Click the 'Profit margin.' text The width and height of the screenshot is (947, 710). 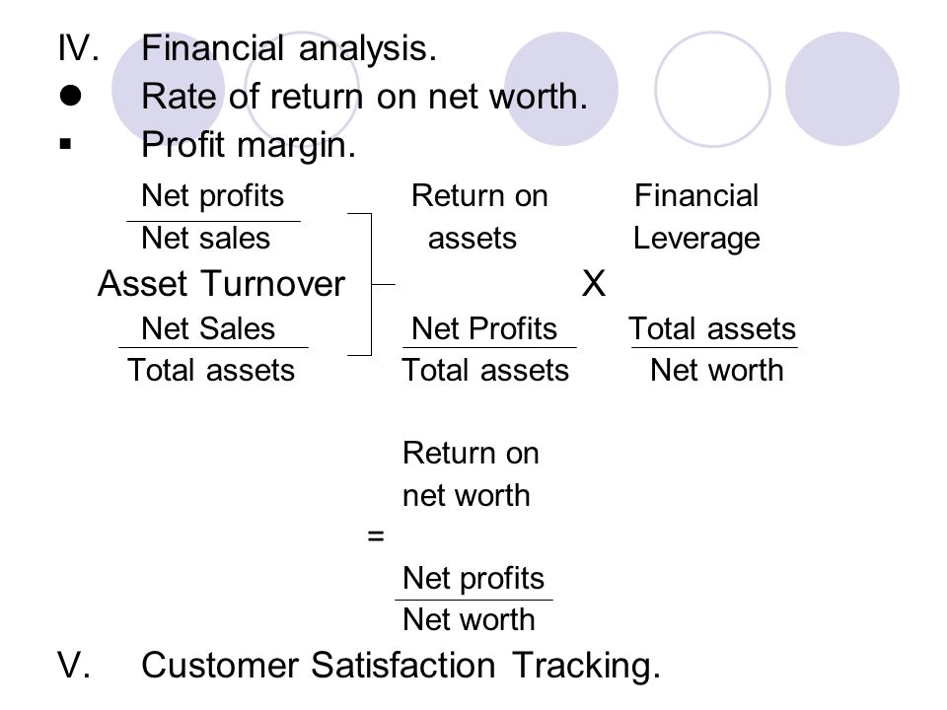pos(249,146)
